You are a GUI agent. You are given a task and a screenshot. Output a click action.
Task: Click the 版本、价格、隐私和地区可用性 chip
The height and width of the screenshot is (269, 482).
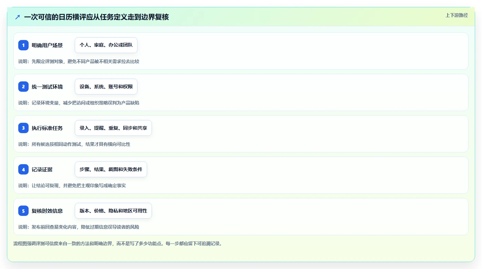pos(113,211)
